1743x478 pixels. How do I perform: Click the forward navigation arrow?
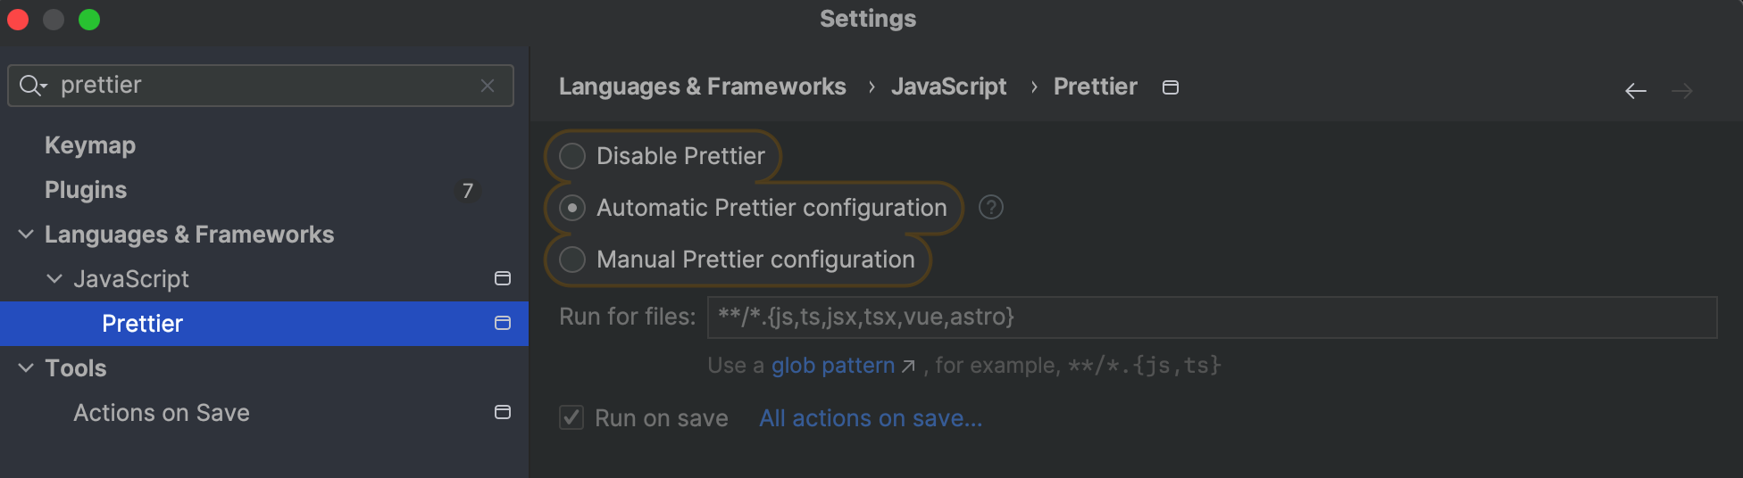point(1681,91)
